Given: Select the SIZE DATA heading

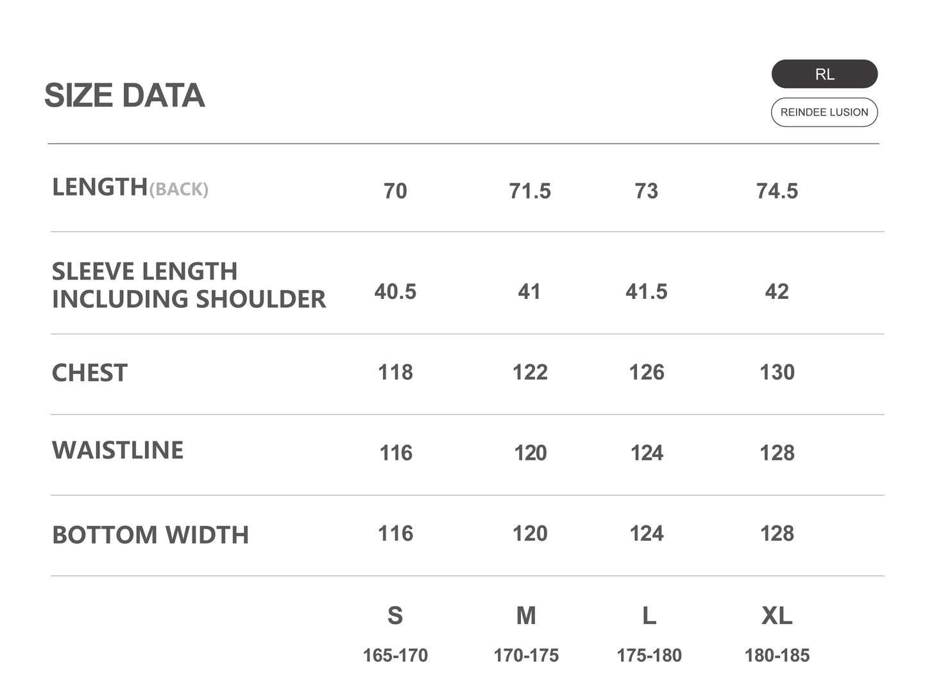Looking at the screenshot, I should (124, 96).
